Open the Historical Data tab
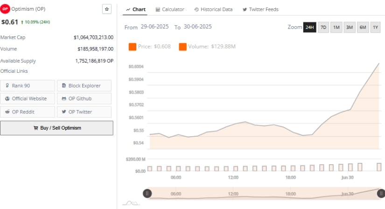 (x=213, y=9)
